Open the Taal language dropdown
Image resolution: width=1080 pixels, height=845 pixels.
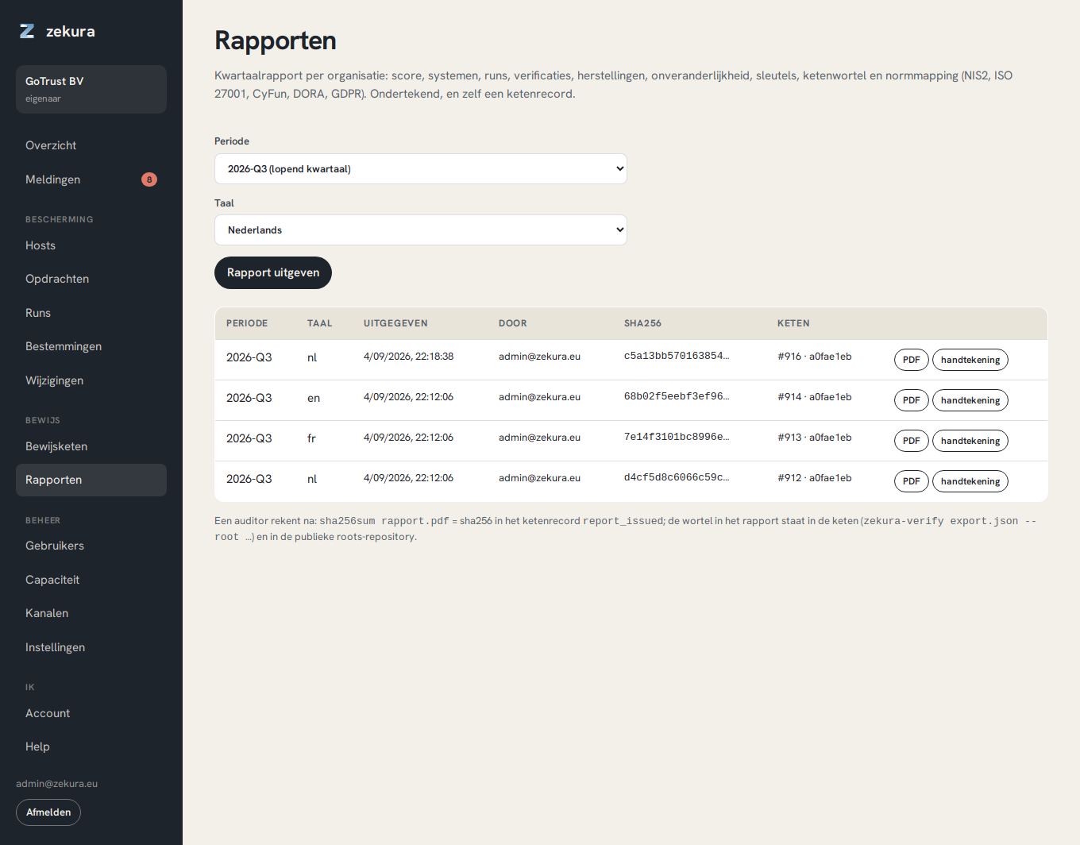421,230
